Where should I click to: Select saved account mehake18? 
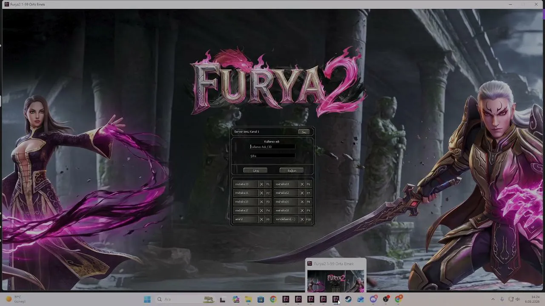tap(286, 210)
